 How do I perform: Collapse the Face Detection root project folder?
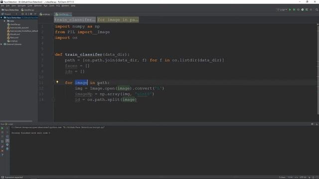(x=1, y=18)
